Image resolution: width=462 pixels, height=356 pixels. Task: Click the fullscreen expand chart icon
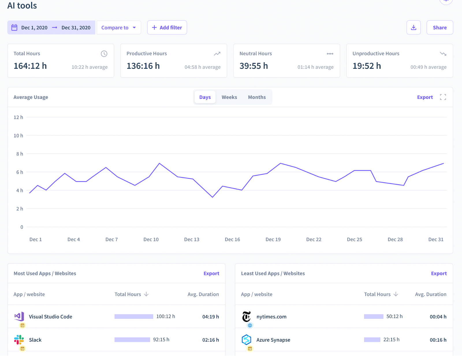[x=443, y=97]
